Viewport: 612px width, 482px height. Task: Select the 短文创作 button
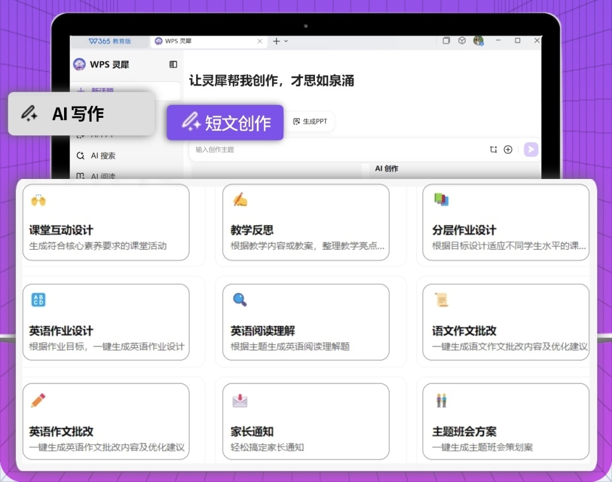click(x=225, y=122)
